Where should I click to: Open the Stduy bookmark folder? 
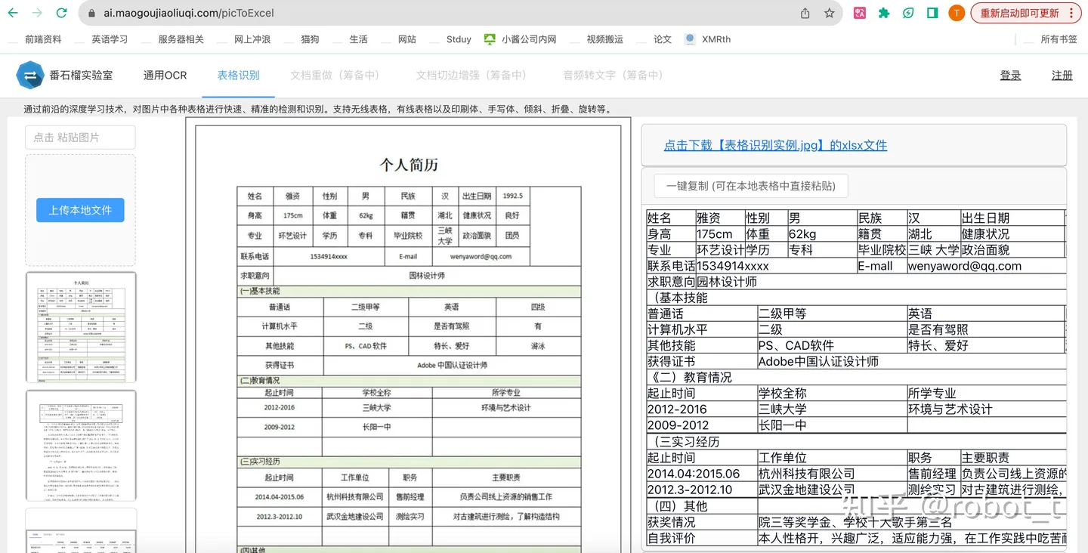(x=450, y=39)
